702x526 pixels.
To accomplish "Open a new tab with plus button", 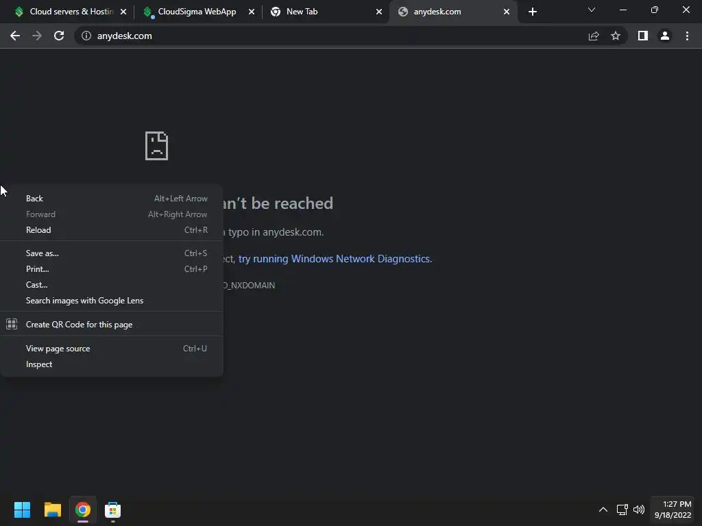I will tap(532, 12).
